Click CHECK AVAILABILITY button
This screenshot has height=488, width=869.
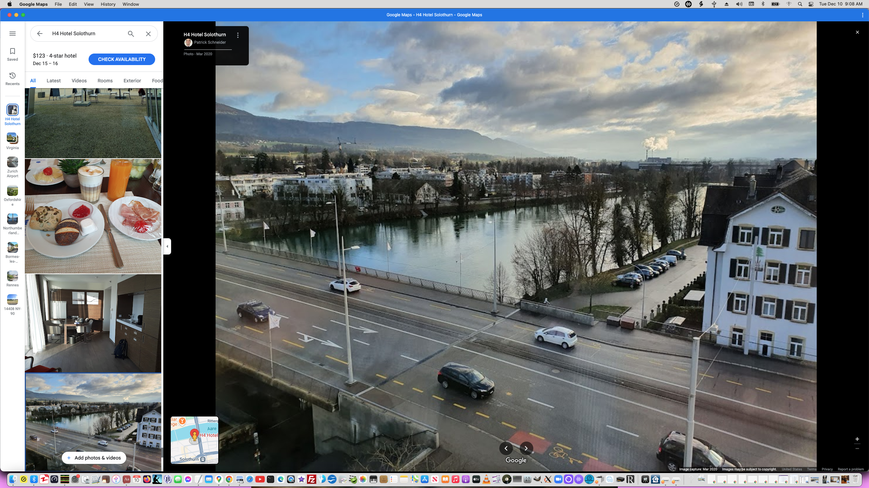click(122, 59)
